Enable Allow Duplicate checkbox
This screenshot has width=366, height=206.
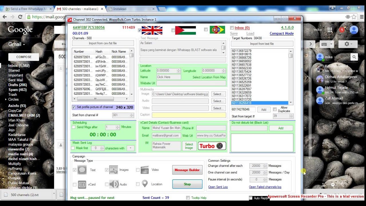click(275, 109)
